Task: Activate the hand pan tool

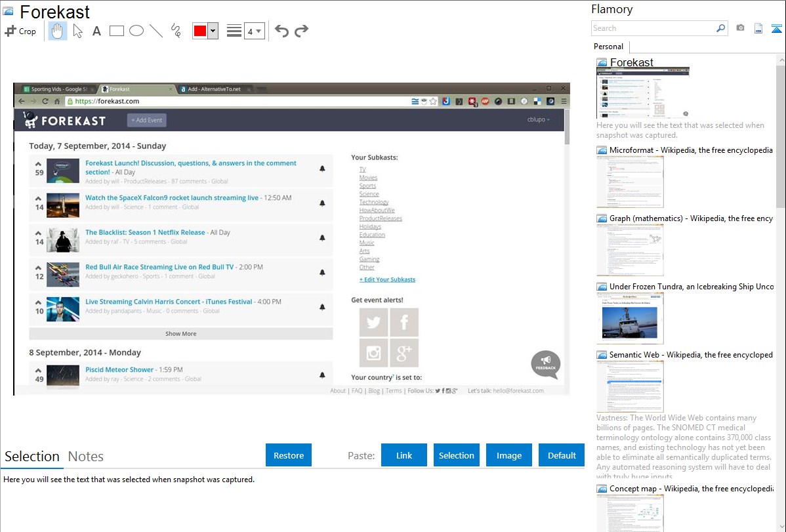Action: [57, 31]
